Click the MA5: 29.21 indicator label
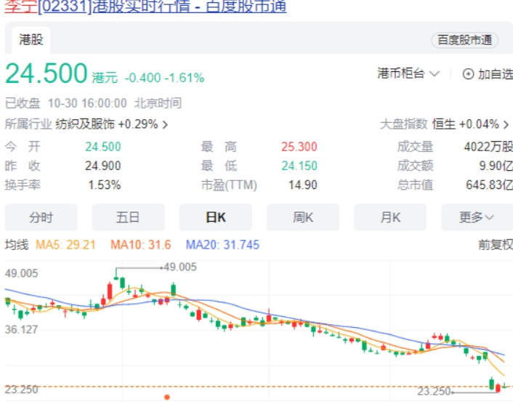The width and height of the screenshot is (513, 402). point(65,245)
